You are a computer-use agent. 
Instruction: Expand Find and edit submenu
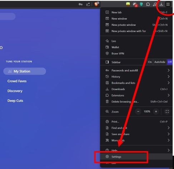pos(136,128)
